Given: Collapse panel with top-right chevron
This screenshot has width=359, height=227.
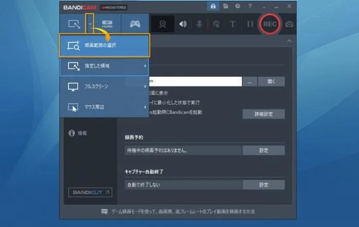Looking at the screenshot, I should 289,41.
